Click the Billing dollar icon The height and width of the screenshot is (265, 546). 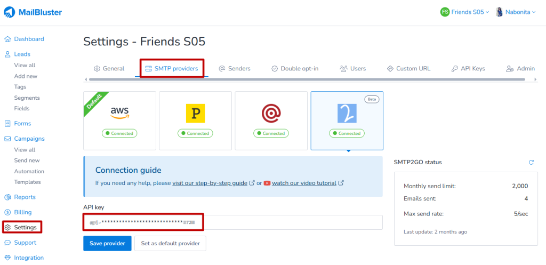tap(7, 212)
